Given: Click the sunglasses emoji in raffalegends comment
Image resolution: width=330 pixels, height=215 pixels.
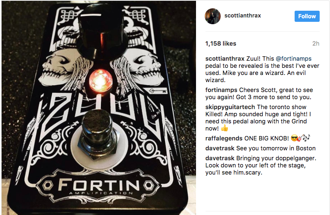Looking at the screenshot, I should coord(294,138).
